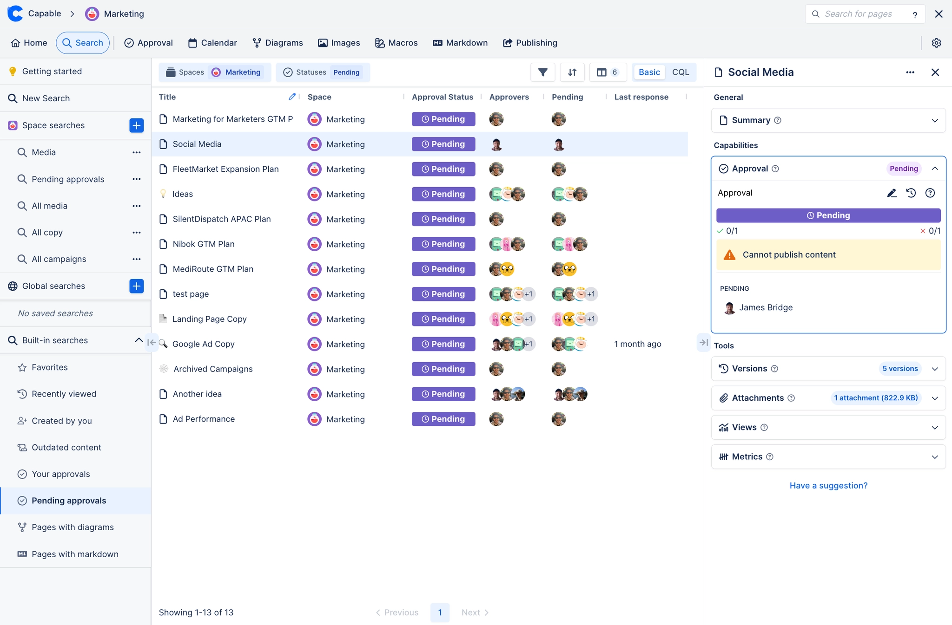Select Recently viewed in the sidebar
Image resolution: width=952 pixels, height=625 pixels.
pyautogui.click(x=64, y=393)
